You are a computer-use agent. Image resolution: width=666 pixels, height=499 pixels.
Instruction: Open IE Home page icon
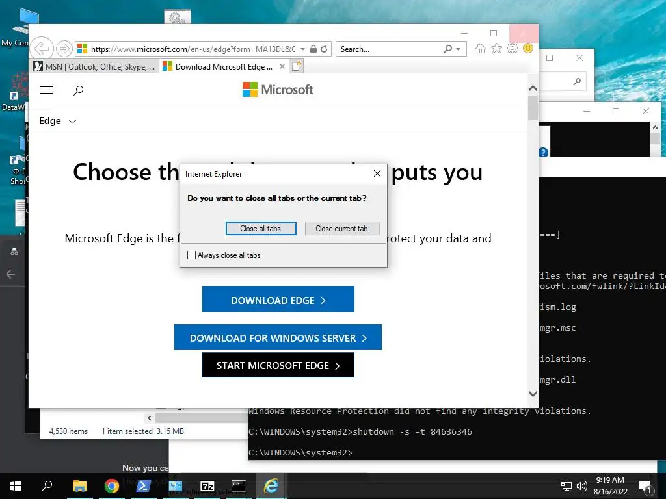[x=481, y=48]
